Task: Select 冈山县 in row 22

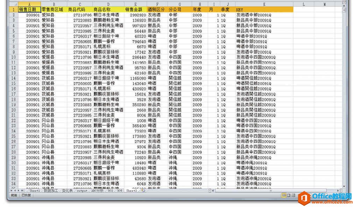Action: (x=54, y=121)
